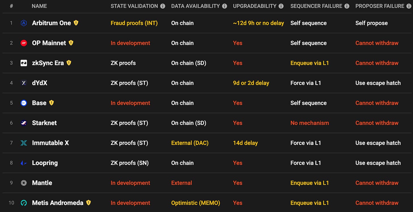Click the info icon next to Proposer Failure
This screenshot has width=413, height=212.
[409, 6]
